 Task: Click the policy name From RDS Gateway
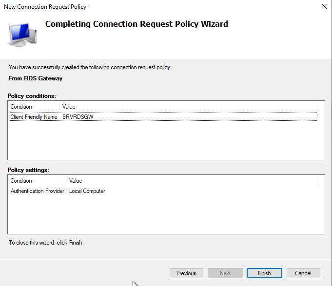click(36, 78)
